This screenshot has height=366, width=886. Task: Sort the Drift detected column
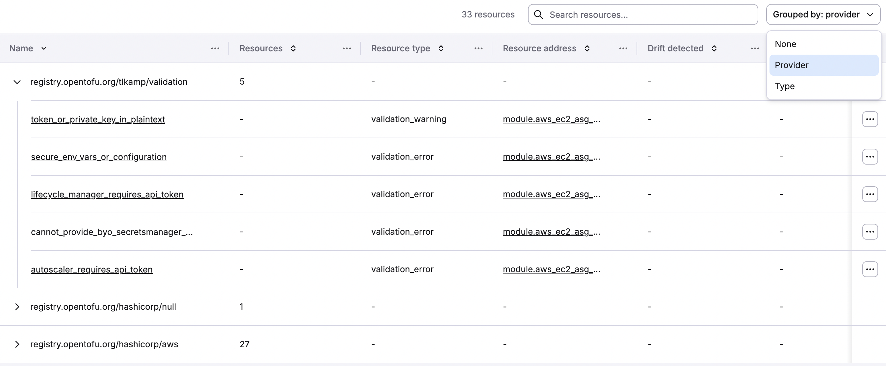pos(714,48)
